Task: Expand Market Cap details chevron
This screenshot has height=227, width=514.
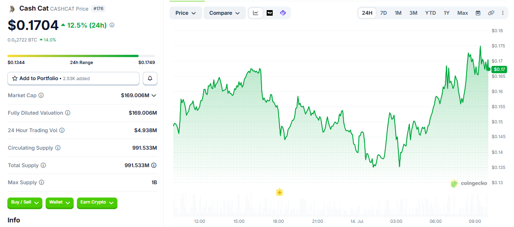Action: [x=154, y=95]
